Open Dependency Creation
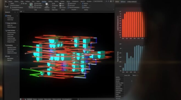Image resolution: width=181 pixels, height=100 pixels. (x=12, y=47)
